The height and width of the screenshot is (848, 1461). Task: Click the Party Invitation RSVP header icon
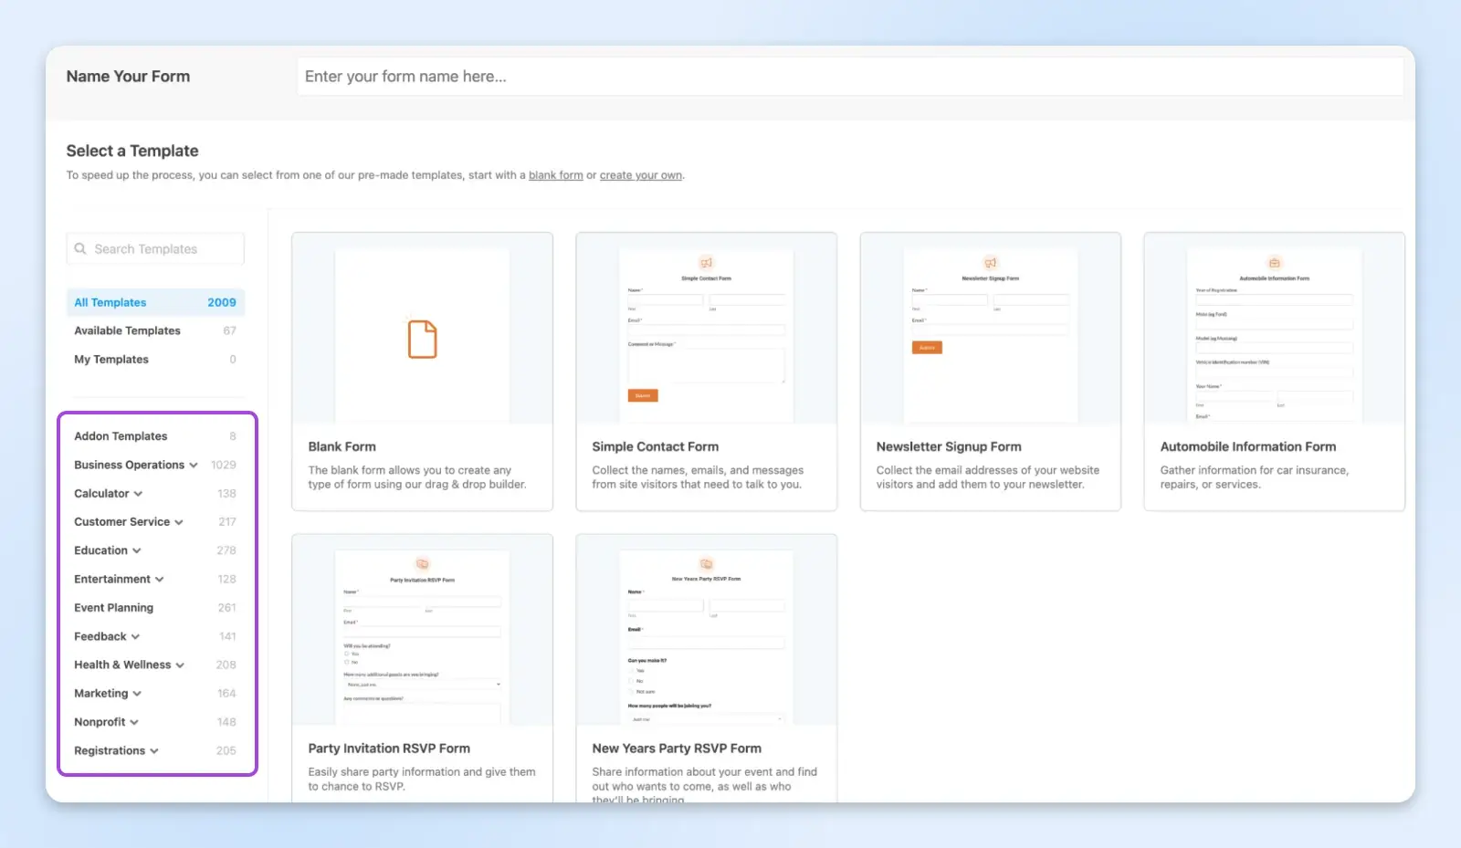(x=422, y=564)
